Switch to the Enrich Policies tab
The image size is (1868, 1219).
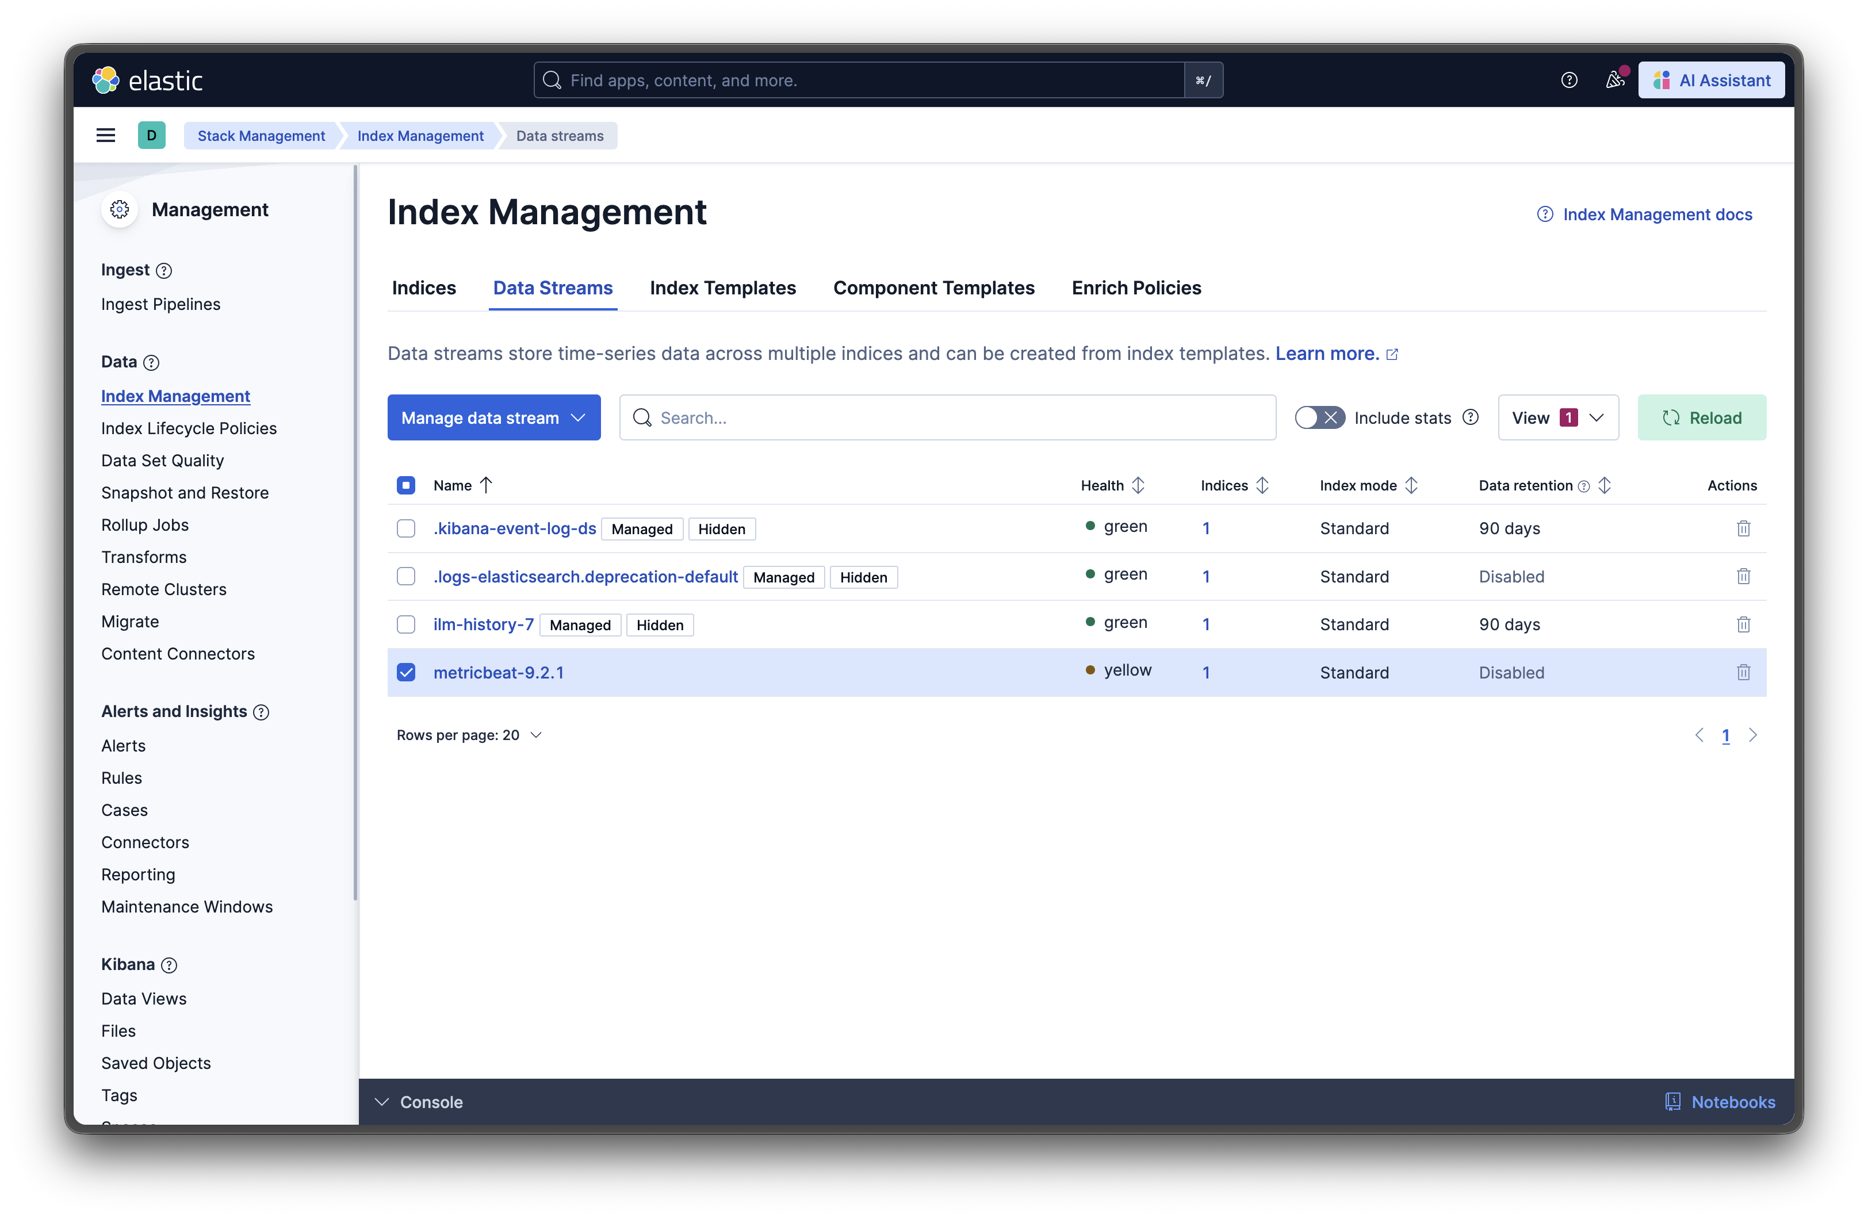pos(1136,287)
